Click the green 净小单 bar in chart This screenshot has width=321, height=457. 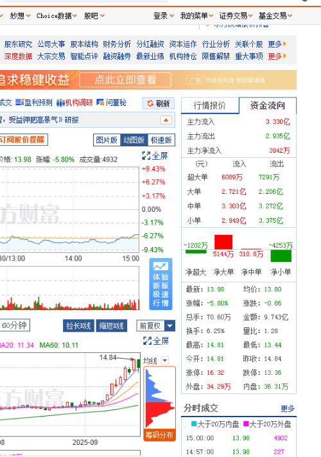click(281, 255)
